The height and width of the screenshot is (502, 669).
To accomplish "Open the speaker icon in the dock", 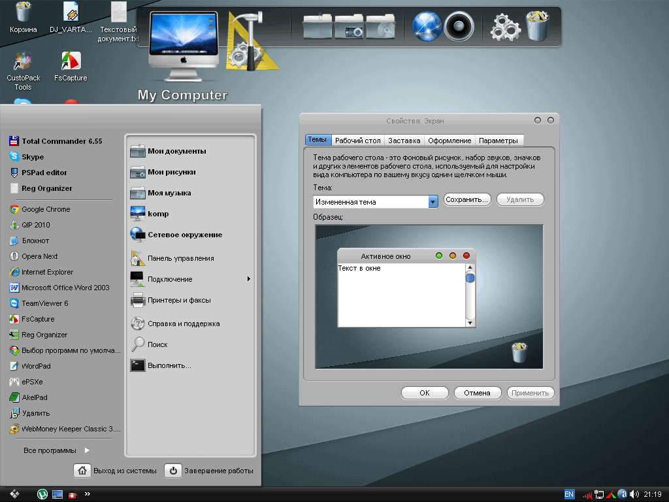I will (x=459, y=27).
